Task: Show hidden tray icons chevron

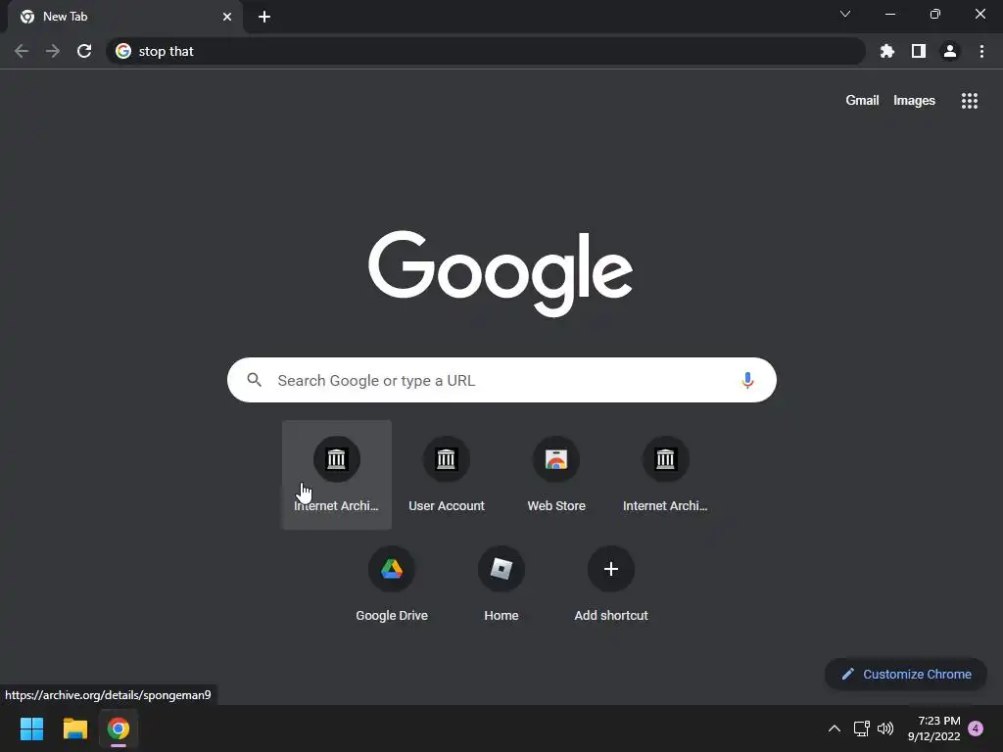Action: [x=835, y=728]
